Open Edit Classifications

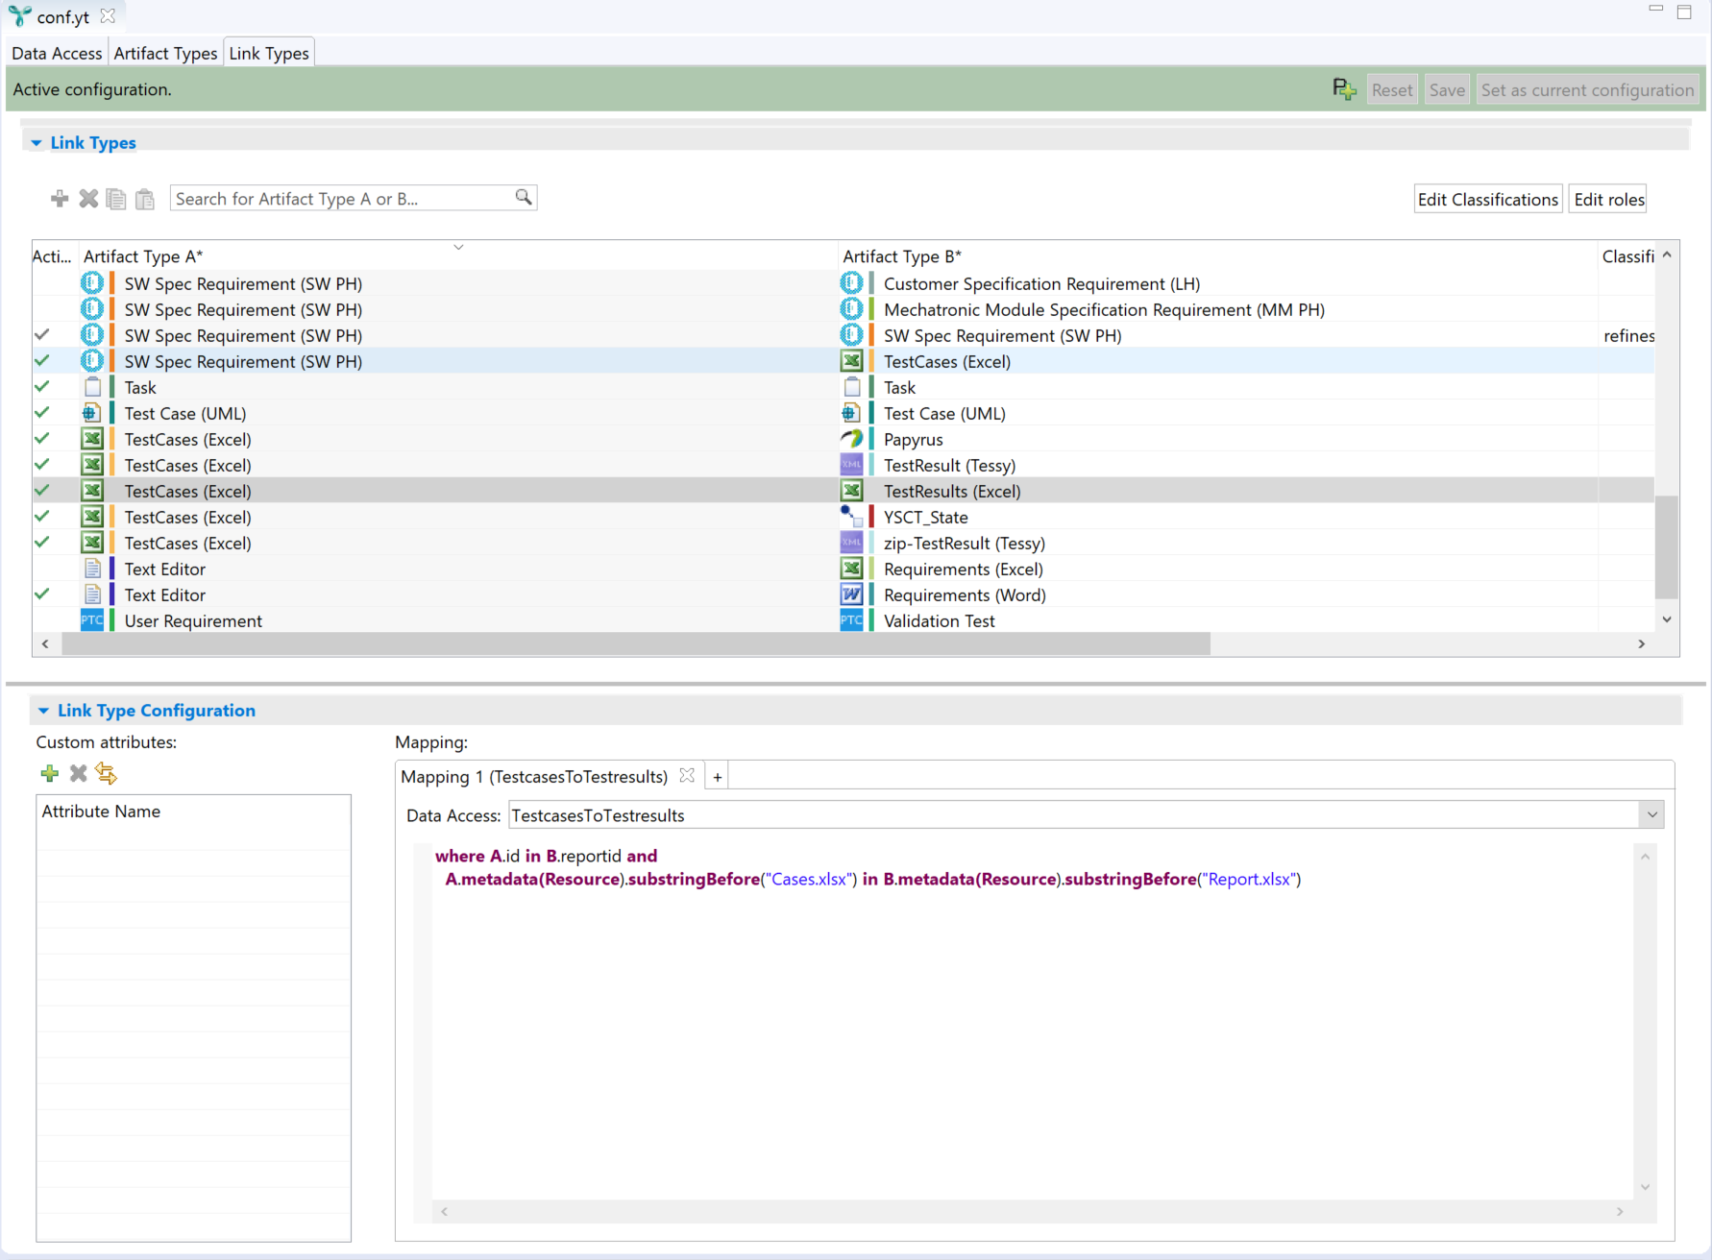[1488, 200]
